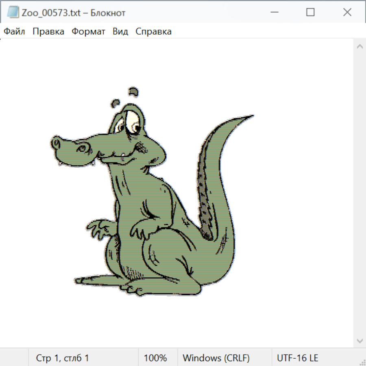This screenshot has width=366, height=366.
Task: Click the middle of the vertical scrollbar track
Action: [359, 193]
